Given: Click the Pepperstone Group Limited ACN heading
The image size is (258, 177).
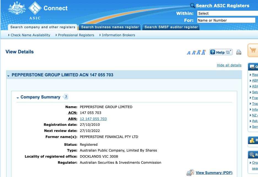Looking at the screenshot, I should [62, 75].
